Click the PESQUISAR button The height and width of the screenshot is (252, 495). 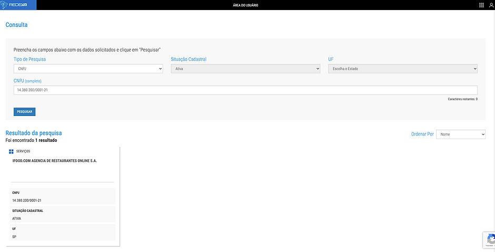pyautogui.click(x=25, y=112)
